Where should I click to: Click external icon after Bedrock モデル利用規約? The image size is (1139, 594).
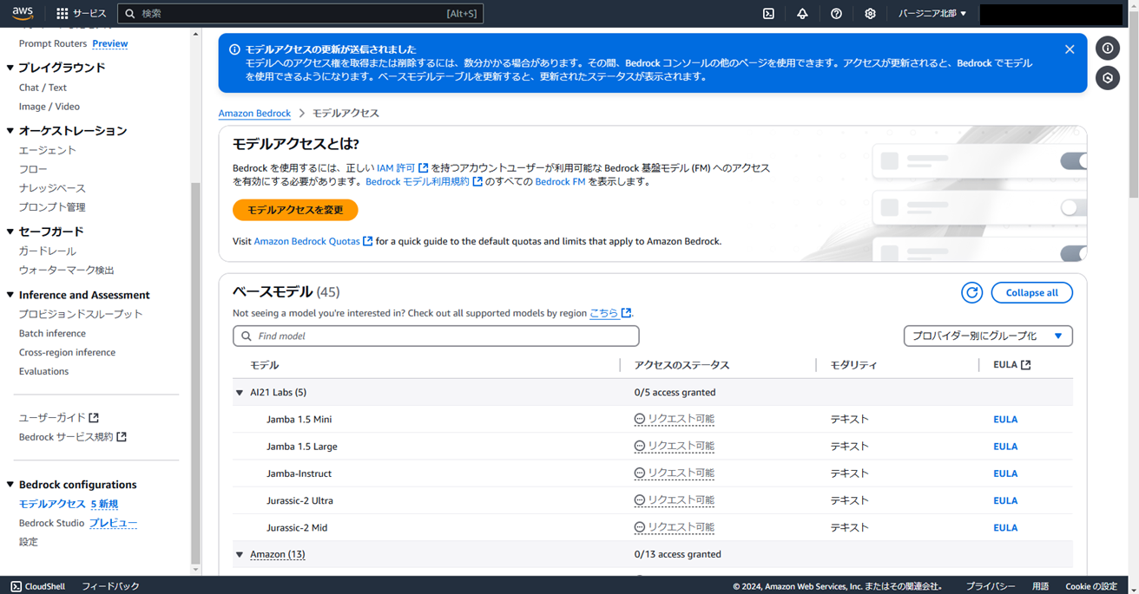pyautogui.click(x=477, y=182)
